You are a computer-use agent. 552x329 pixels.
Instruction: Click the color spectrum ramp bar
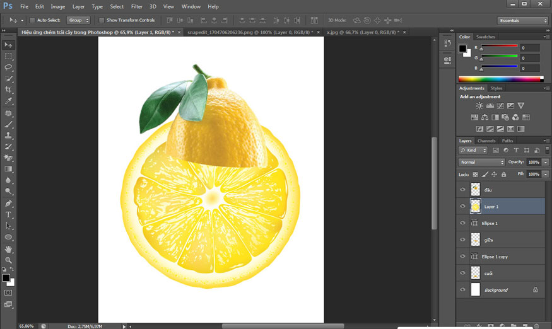tap(501, 79)
